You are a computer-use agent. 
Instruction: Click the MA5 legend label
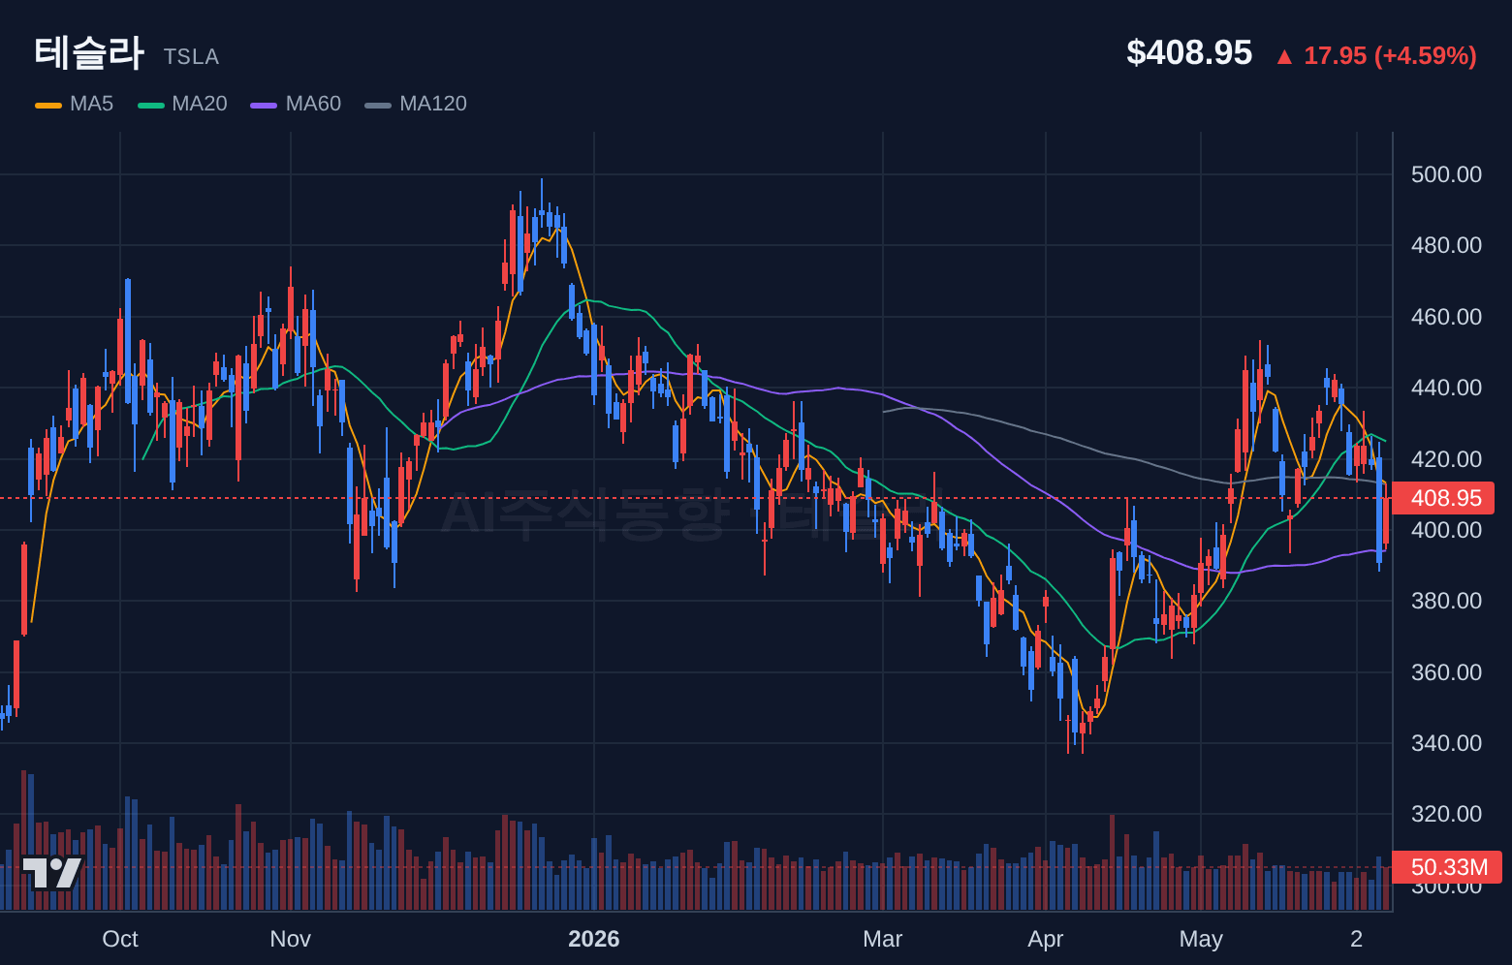[x=92, y=104]
